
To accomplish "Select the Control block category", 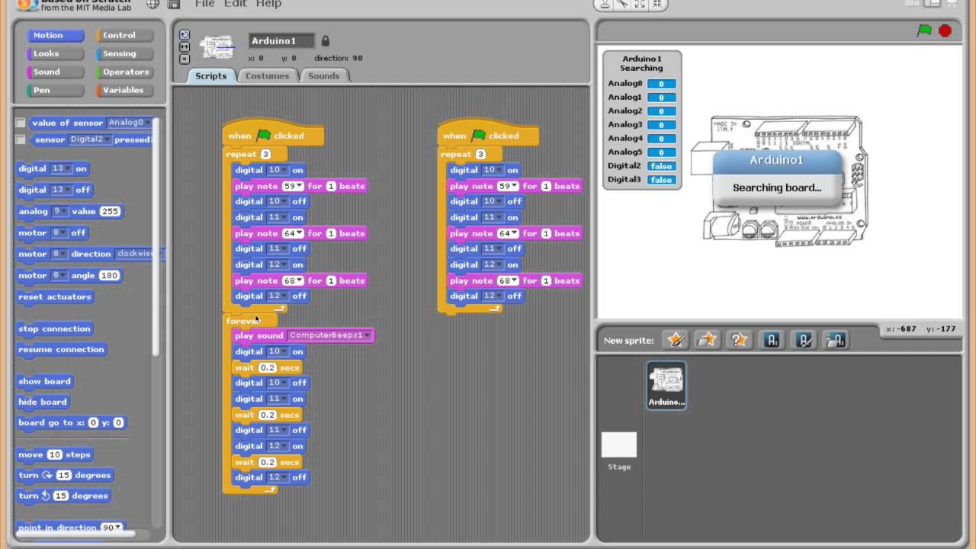I will click(x=124, y=35).
